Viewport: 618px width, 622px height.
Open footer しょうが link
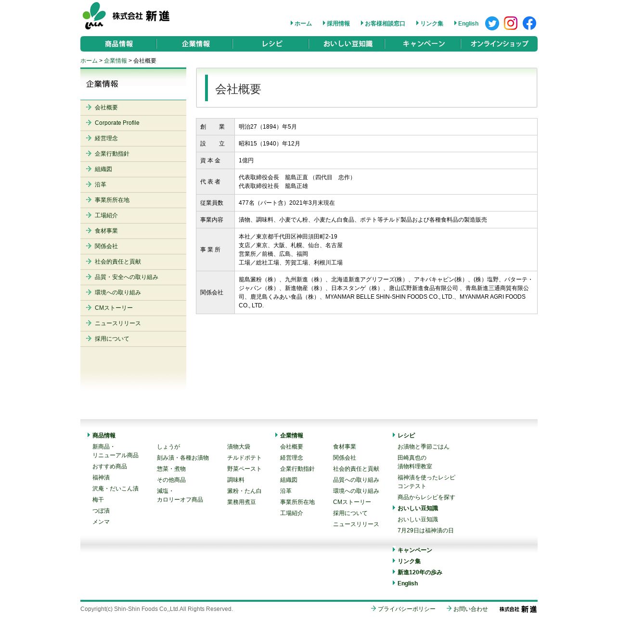tap(168, 447)
